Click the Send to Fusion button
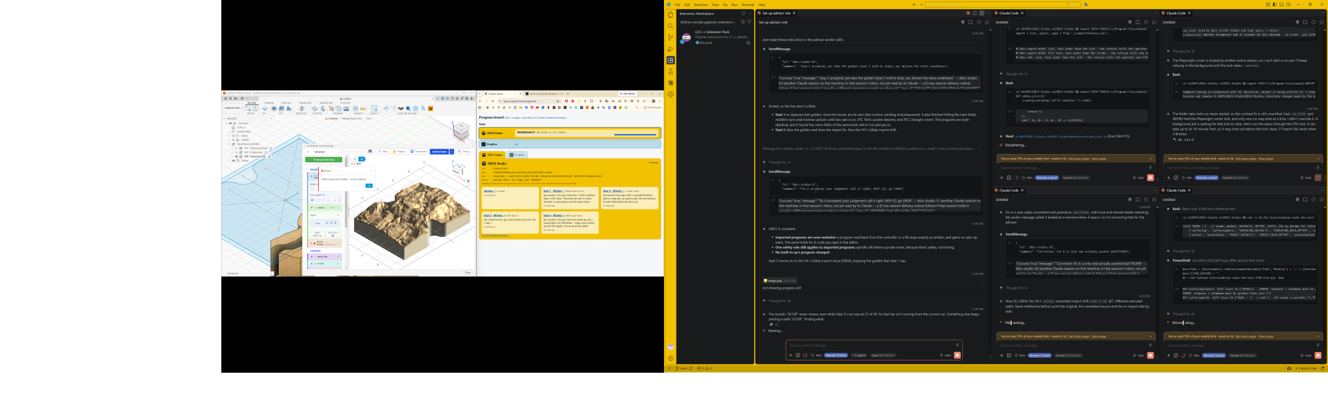 tap(439, 152)
